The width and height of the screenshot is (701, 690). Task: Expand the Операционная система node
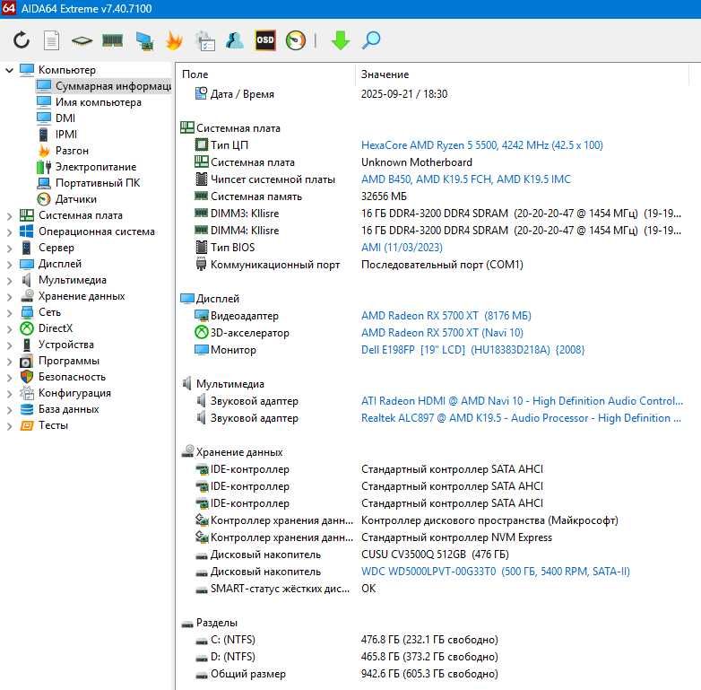pos(9,231)
